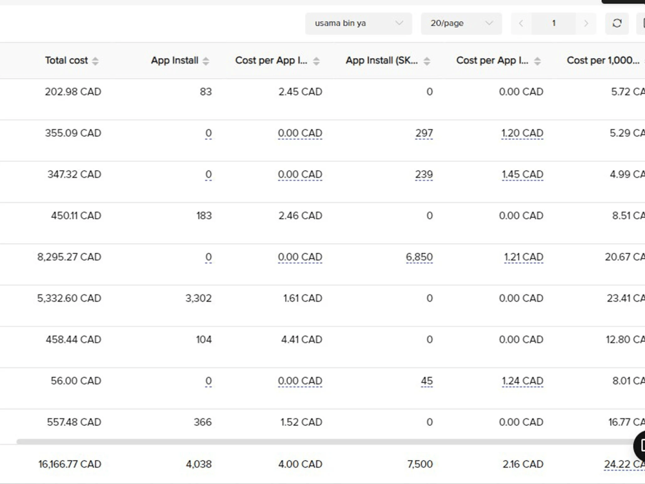This screenshot has width=645, height=484.
Task: Click the underlined 45 install value
Action: (x=426, y=381)
